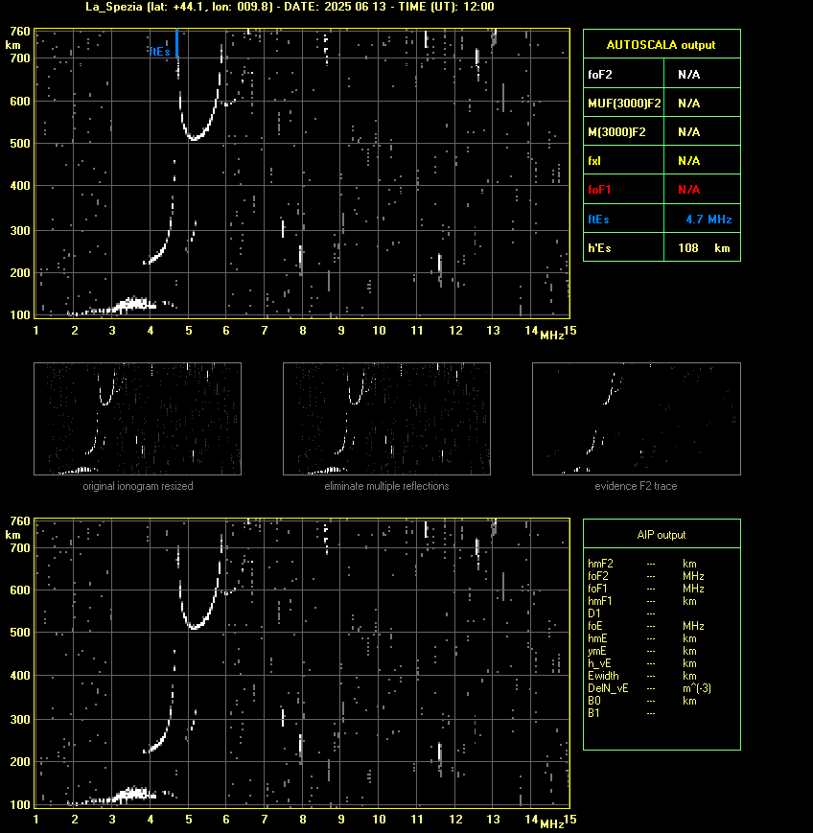Click the MHz axis label under top ionogram

coord(551,336)
